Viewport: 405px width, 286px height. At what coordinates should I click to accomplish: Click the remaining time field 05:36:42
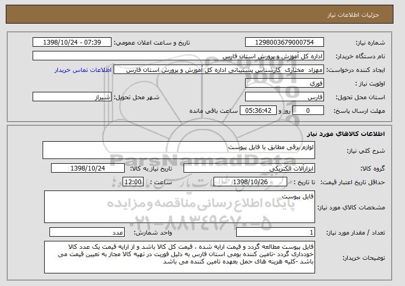[258, 111]
